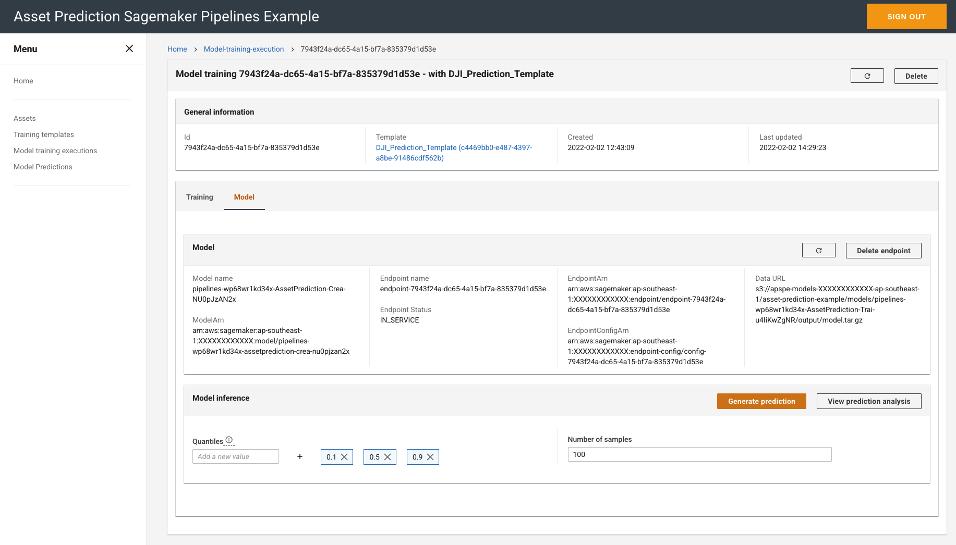Remove the 0.5 quantile tag
The height and width of the screenshot is (545, 956).
[x=388, y=457]
